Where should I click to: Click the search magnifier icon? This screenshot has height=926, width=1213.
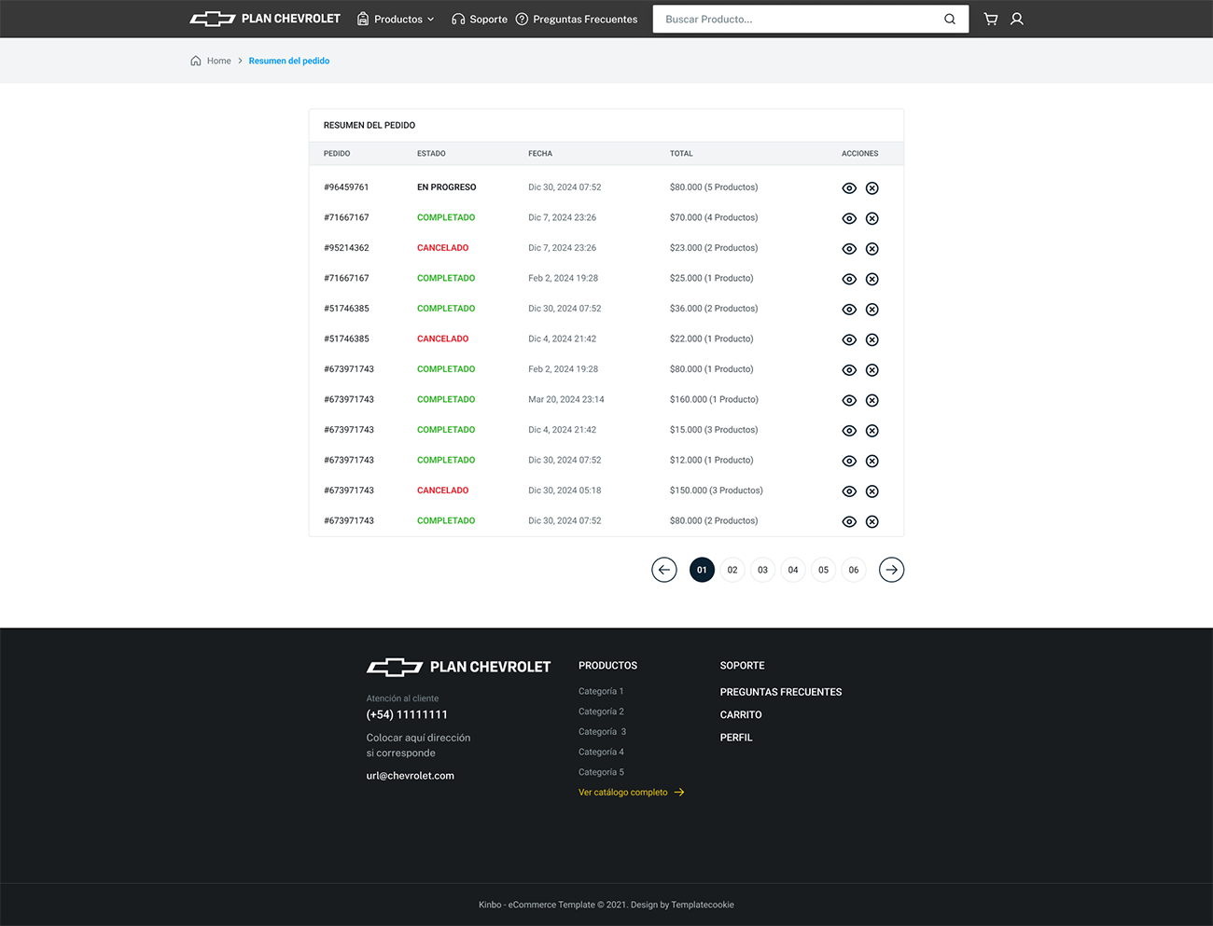pos(949,19)
